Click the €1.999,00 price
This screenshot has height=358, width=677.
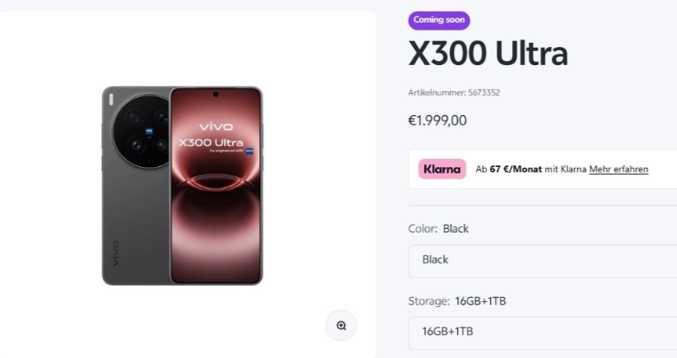pyautogui.click(x=437, y=121)
